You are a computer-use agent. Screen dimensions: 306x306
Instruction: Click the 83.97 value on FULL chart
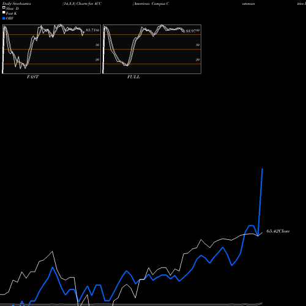coord(191,31)
